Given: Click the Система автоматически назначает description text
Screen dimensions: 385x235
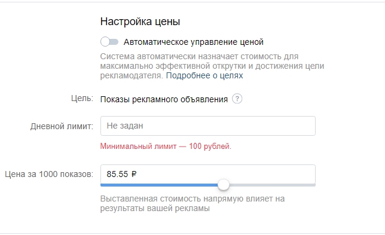Looking at the screenshot, I should pyautogui.click(x=212, y=66).
